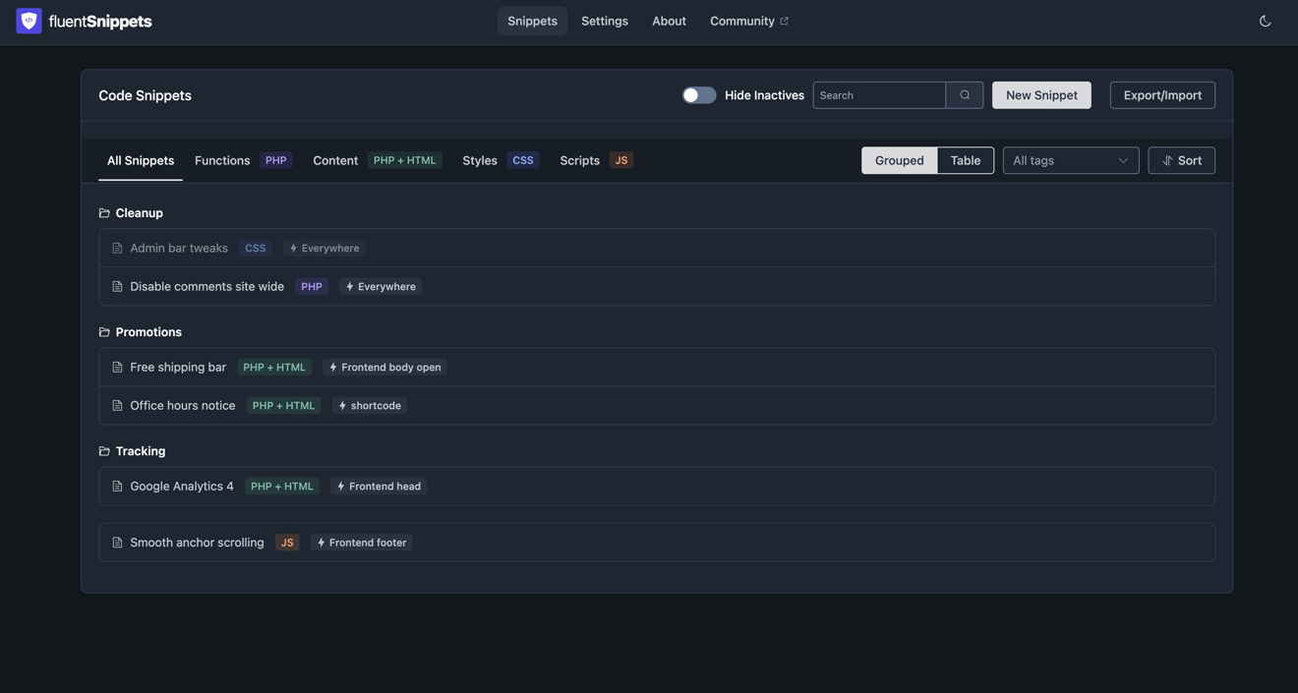Open the Office hours notice snippet

tap(183, 406)
